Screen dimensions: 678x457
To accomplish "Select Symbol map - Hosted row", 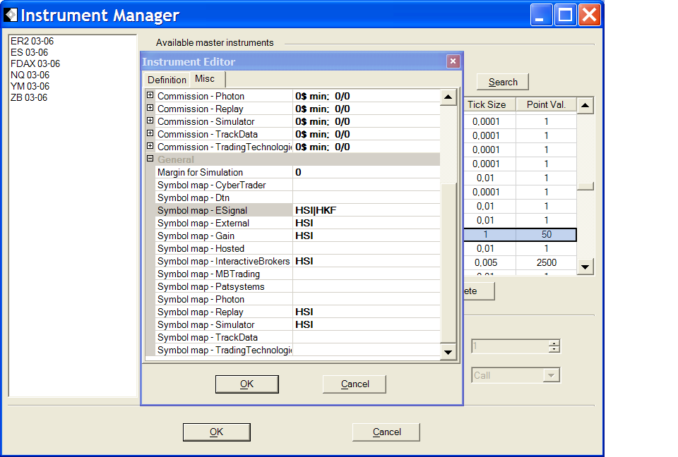I will (x=297, y=248).
